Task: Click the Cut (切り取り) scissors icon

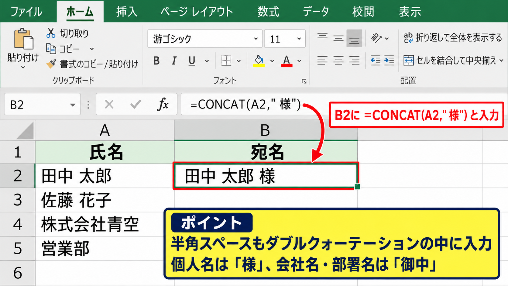Action: [x=51, y=33]
